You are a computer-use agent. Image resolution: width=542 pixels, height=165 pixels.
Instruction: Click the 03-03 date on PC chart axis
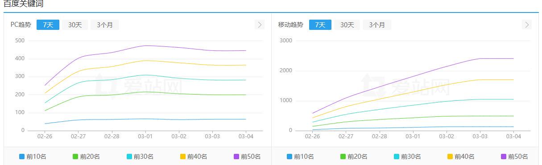pos(212,136)
